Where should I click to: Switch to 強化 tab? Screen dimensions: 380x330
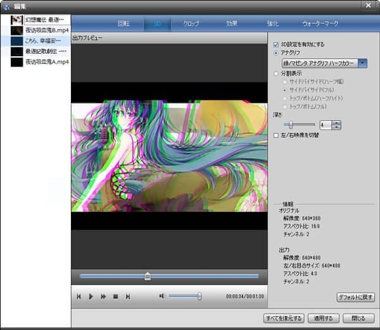click(272, 24)
